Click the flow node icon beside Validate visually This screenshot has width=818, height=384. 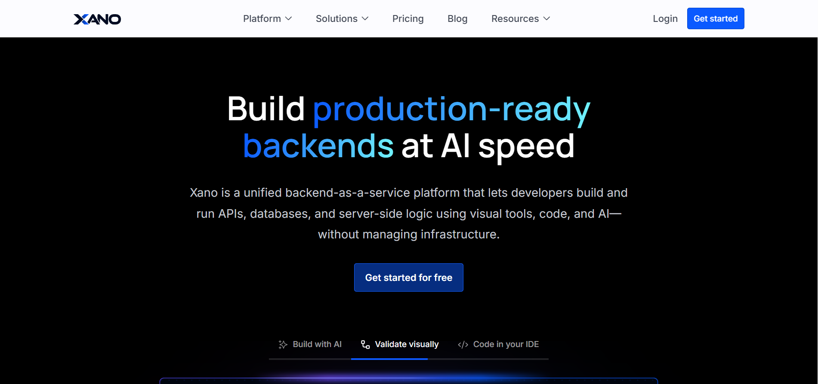365,344
